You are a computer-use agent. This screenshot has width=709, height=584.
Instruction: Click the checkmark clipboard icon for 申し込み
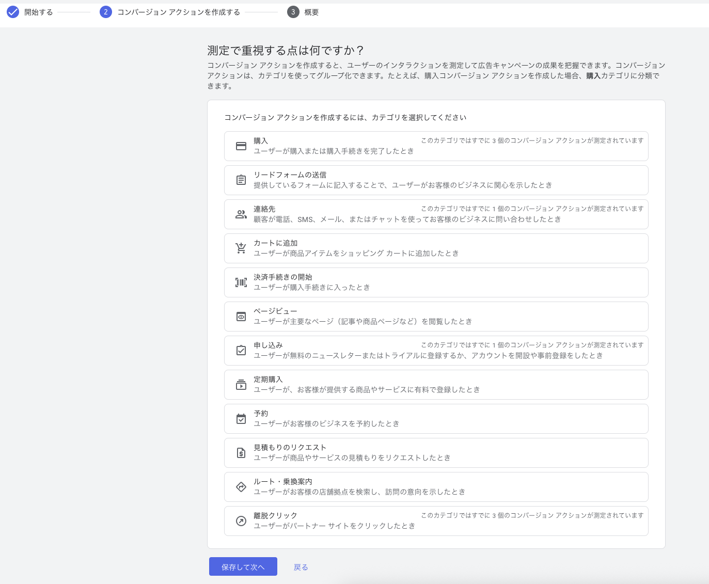pyautogui.click(x=241, y=351)
